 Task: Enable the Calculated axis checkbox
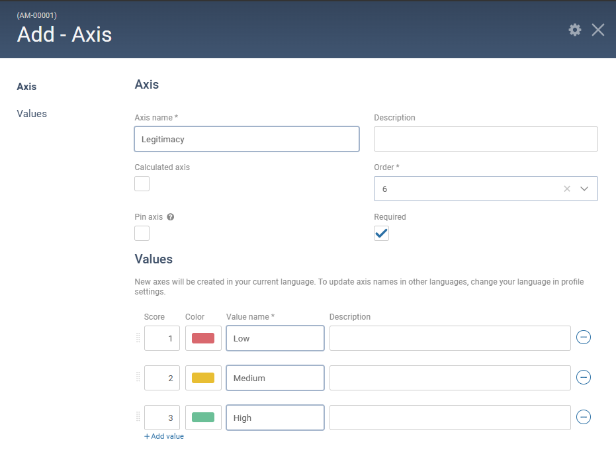142,183
